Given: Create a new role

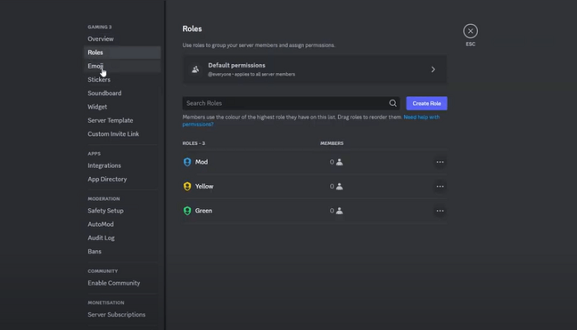Looking at the screenshot, I should (x=426, y=103).
